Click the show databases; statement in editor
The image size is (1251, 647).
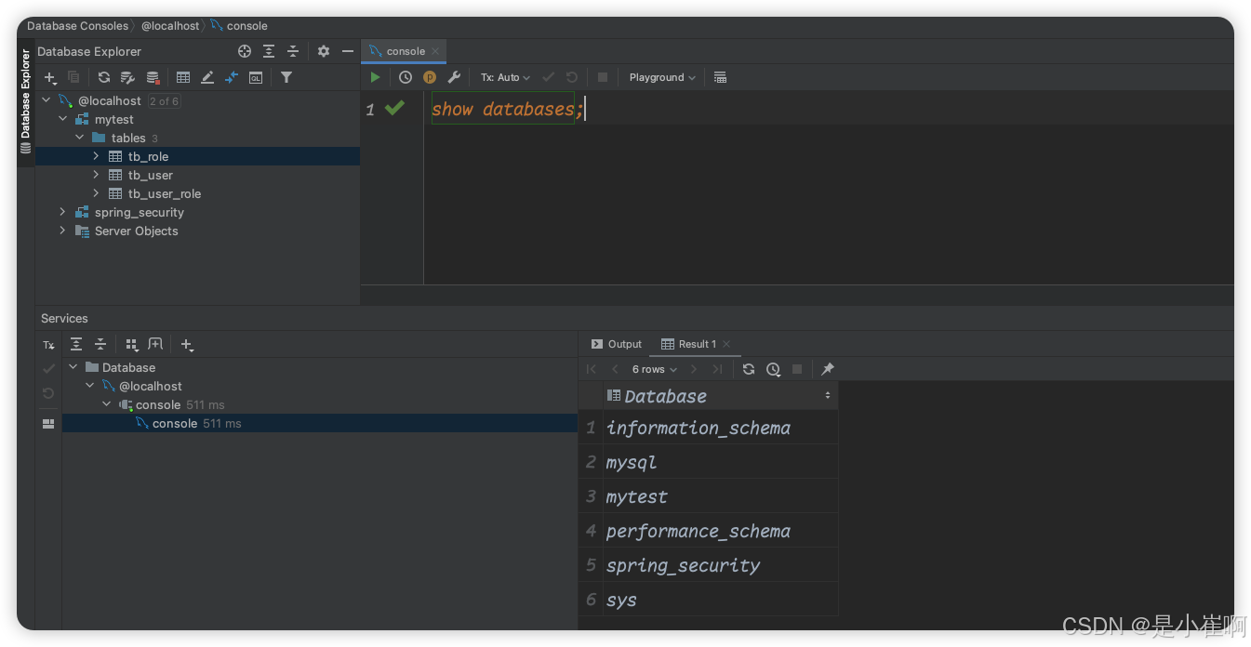(508, 109)
